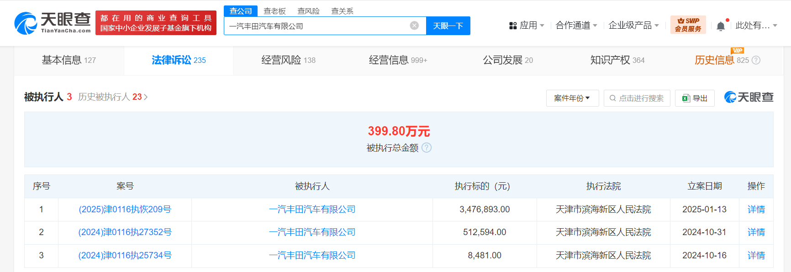Click 天津市滨海新区人民法院 in row 3
791x272 pixels.
603,256
